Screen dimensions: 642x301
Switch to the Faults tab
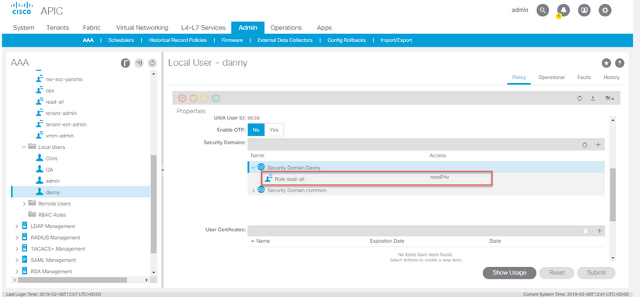coord(584,78)
